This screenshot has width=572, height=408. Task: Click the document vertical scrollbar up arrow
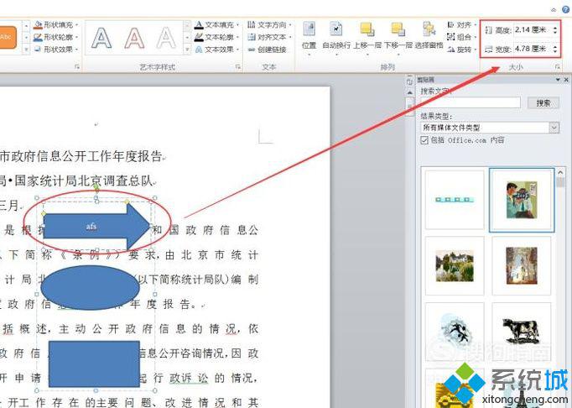tap(409, 93)
